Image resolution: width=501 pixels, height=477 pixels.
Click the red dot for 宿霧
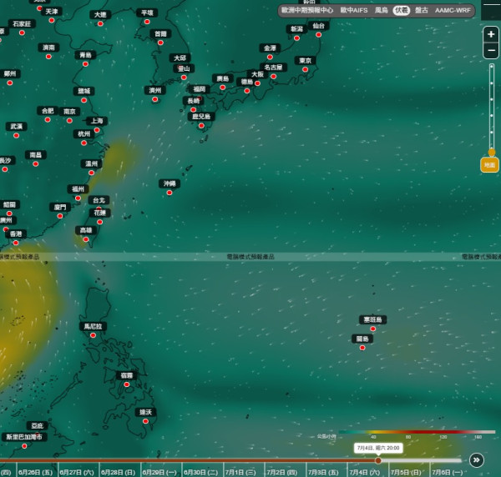[x=127, y=384]
